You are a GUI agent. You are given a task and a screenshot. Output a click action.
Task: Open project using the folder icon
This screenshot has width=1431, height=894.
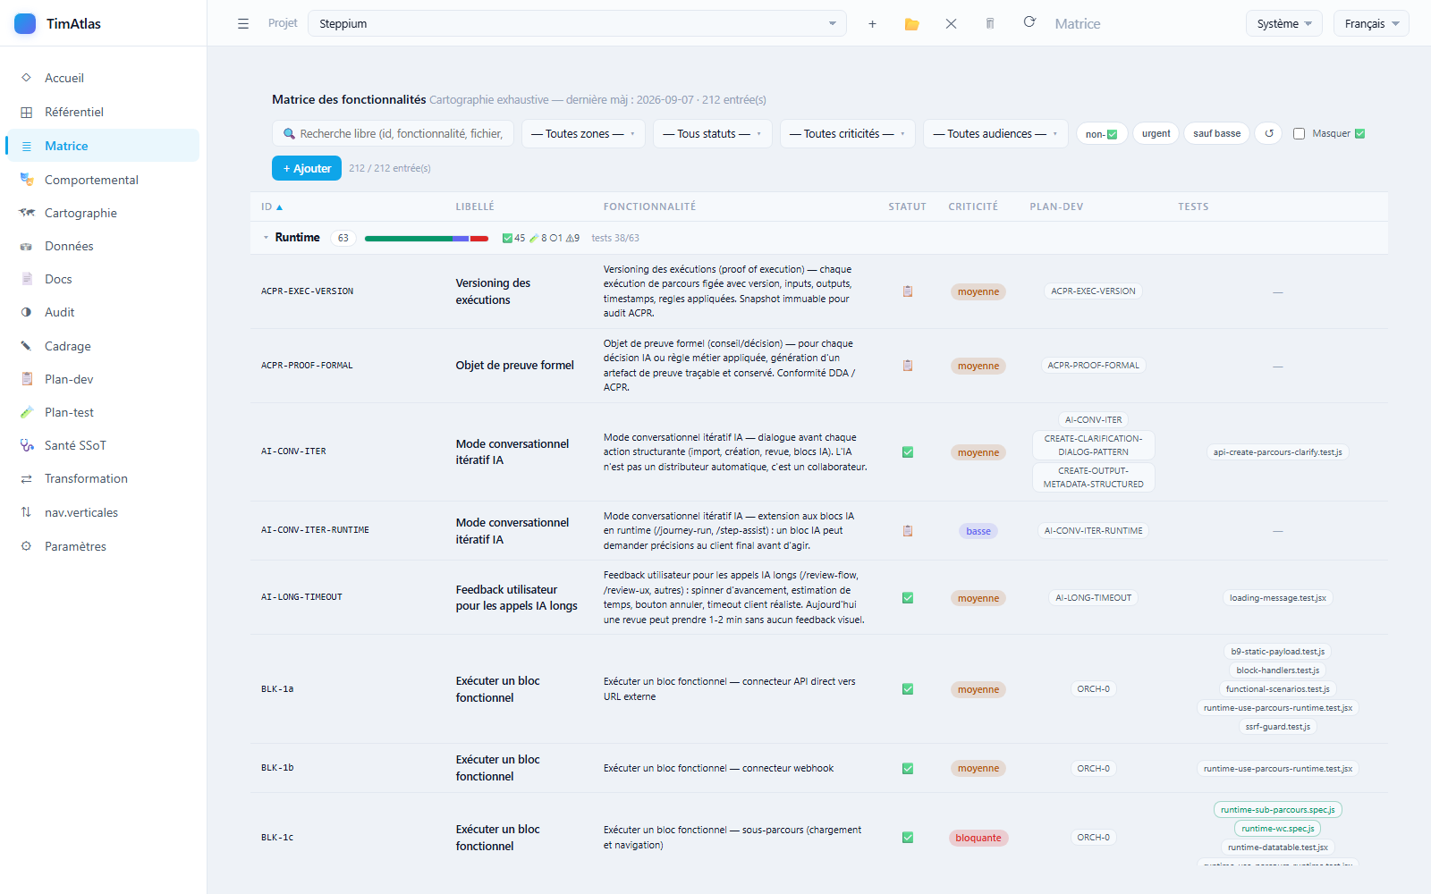click(x=911, y=24)
